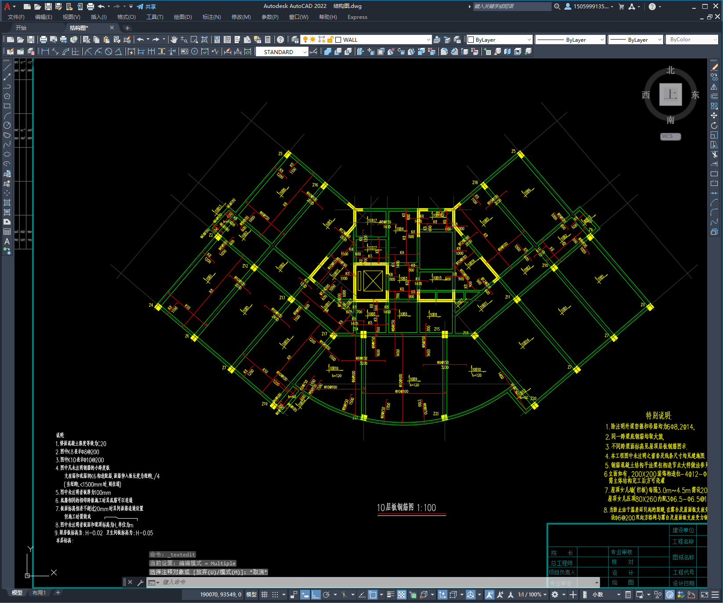Open the WALL layer dropdown
The height and width of the screenshot is (603, 723).
click(429, 40)
